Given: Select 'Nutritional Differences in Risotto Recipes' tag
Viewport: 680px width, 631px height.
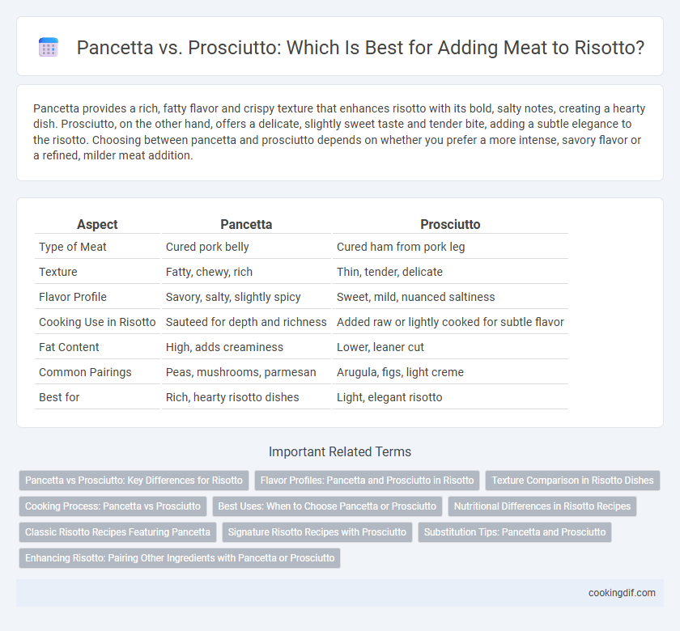Looking at the screenshot, I should click(542, 506).
